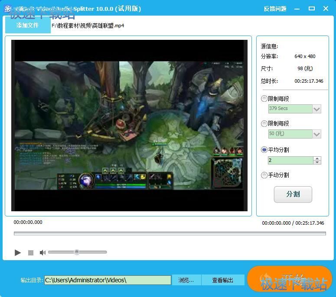Image resolution: width=336 pixels, height=297 pixels.
Task: Open the 379 Secs dropdown arrow
Action: tap(317, 109)
